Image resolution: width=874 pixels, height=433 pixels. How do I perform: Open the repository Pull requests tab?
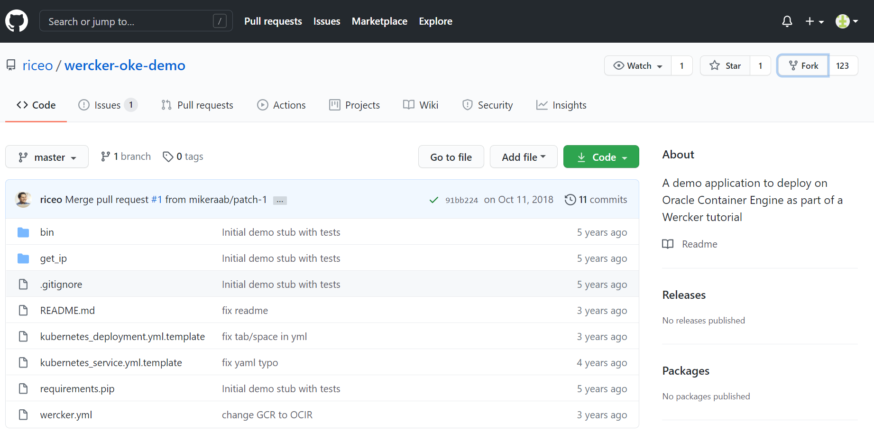click(197, 105)
